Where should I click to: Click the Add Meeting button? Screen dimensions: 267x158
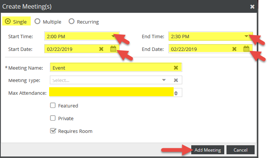pos(208,150)
